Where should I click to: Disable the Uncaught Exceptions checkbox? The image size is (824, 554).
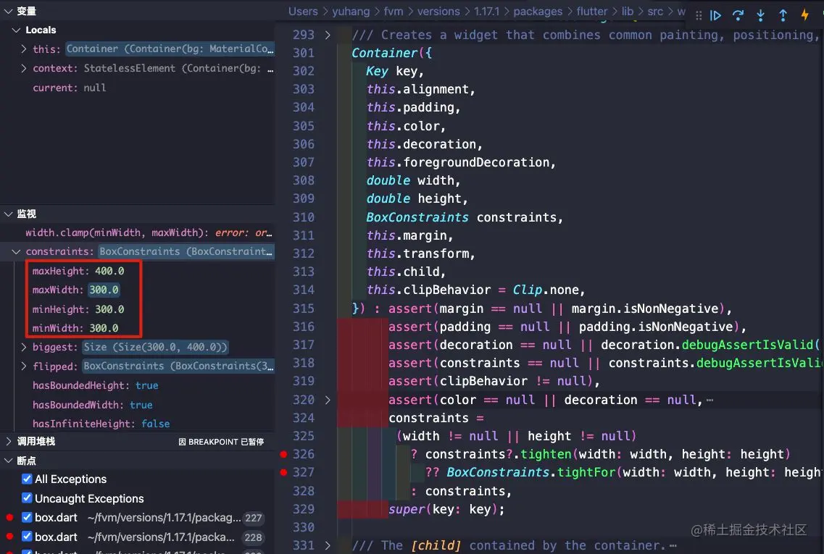(27, 498)
